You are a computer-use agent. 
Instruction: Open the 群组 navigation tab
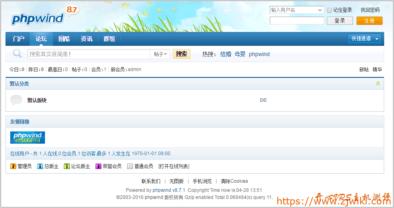point(109,39)
